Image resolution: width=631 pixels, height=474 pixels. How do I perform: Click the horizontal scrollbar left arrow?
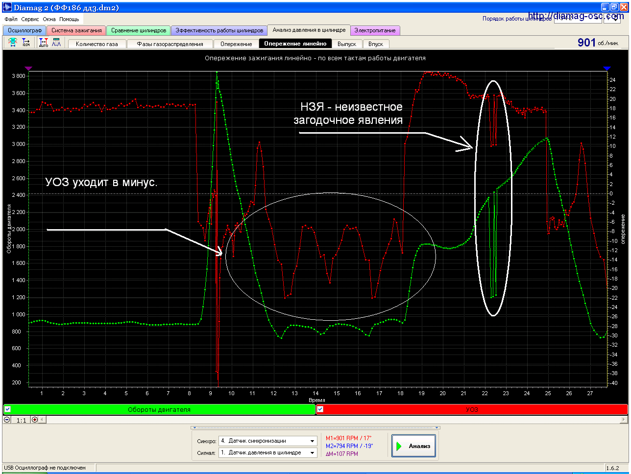pos(42,420)
